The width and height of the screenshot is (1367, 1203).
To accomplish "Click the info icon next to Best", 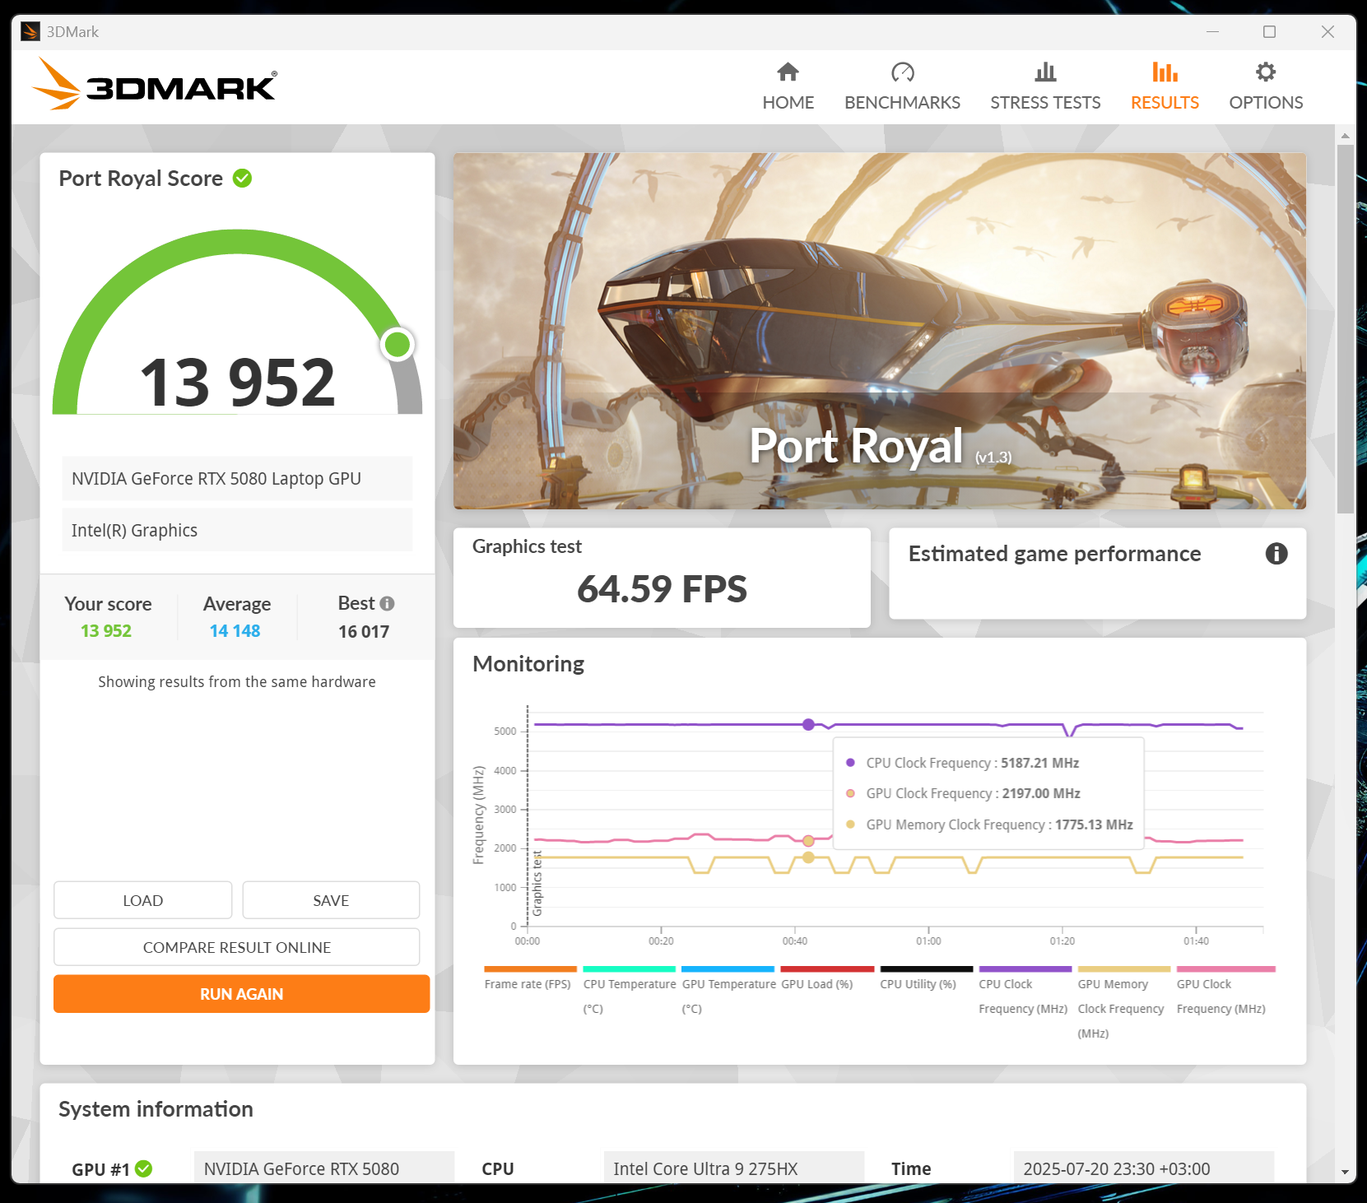I will pyautogui.click(x=387, y=603).
